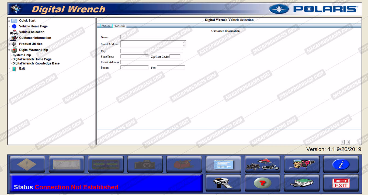Click the Quick Start form button in bottom toolbar
The width and height of the screenshot is (368, 195).
tap(223, 164)
